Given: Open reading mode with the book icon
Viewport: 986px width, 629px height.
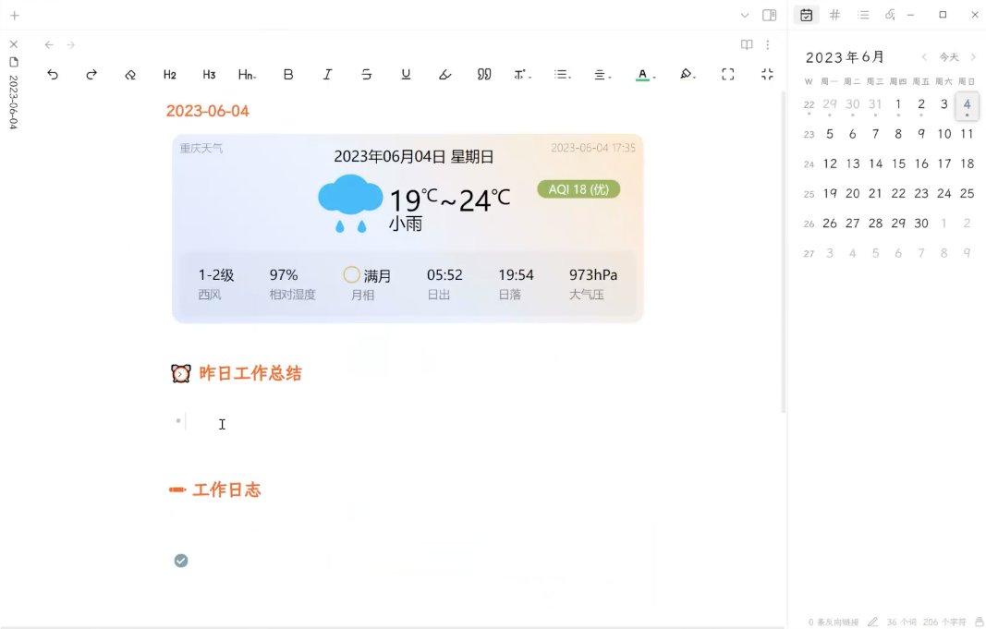Looking at the screenshot, I should click(746, 44).
